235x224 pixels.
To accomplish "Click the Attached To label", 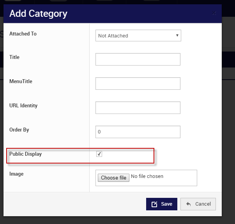I will point(23,34).
